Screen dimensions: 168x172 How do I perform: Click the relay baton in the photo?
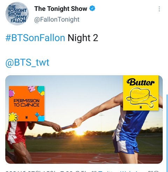point(68,127)
